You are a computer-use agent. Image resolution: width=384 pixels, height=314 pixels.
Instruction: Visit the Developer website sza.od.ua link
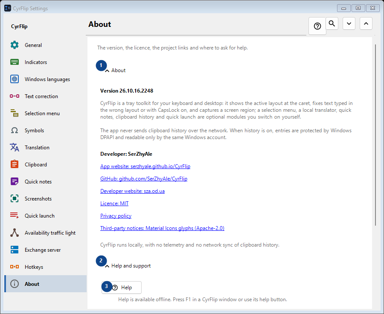tap(133, 191)
